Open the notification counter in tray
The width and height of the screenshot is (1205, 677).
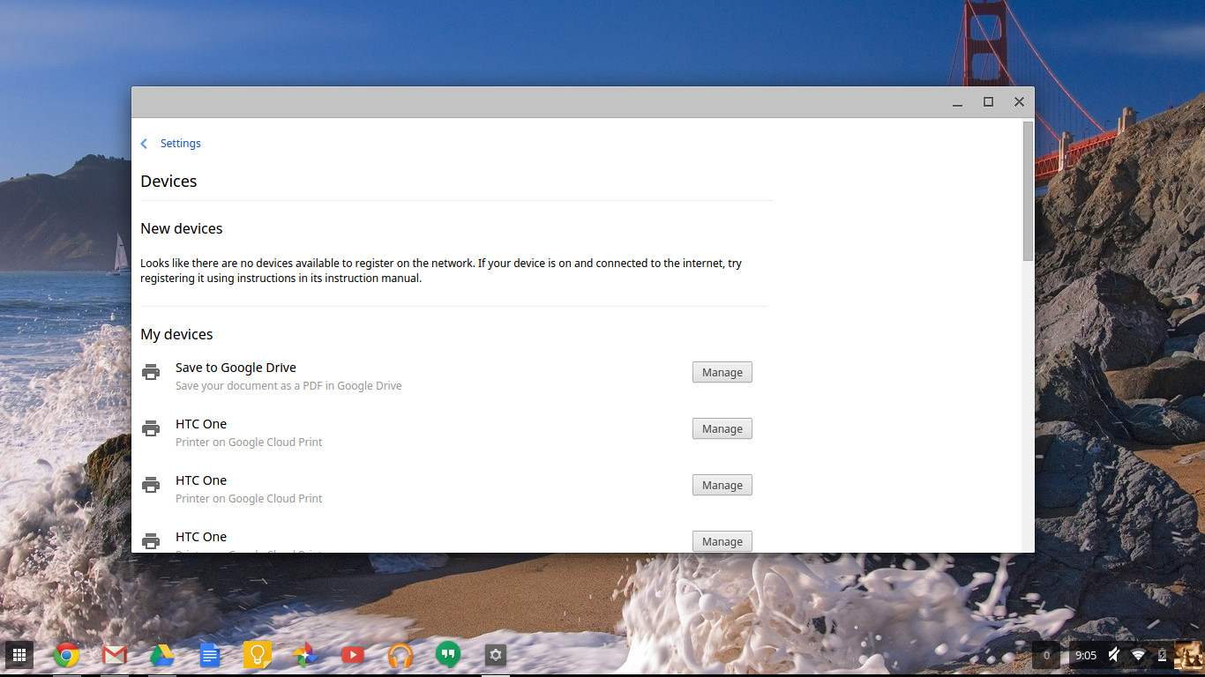coord(1046,655)
